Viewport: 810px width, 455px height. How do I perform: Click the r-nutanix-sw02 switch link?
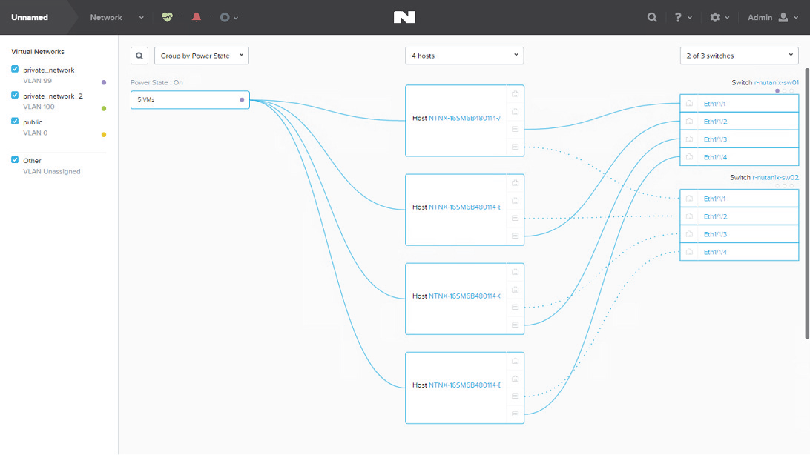tap(776, 178)
